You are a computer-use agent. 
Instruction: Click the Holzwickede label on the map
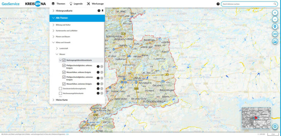(x=119, y=91)
